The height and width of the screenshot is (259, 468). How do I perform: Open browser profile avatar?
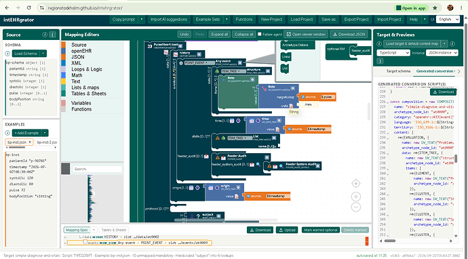(450, 7)
